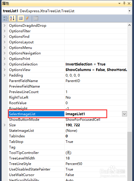Screen dimensions: 134x181
Task: Open the SelectImageList value dropdown
Action: pyautogui.click(x=124, y=114)
